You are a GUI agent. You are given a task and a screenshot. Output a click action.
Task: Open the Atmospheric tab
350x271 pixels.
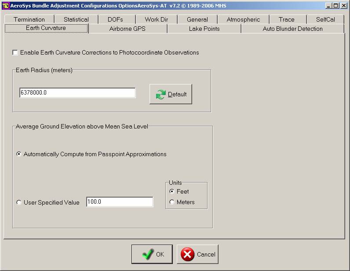pos(243,19)
